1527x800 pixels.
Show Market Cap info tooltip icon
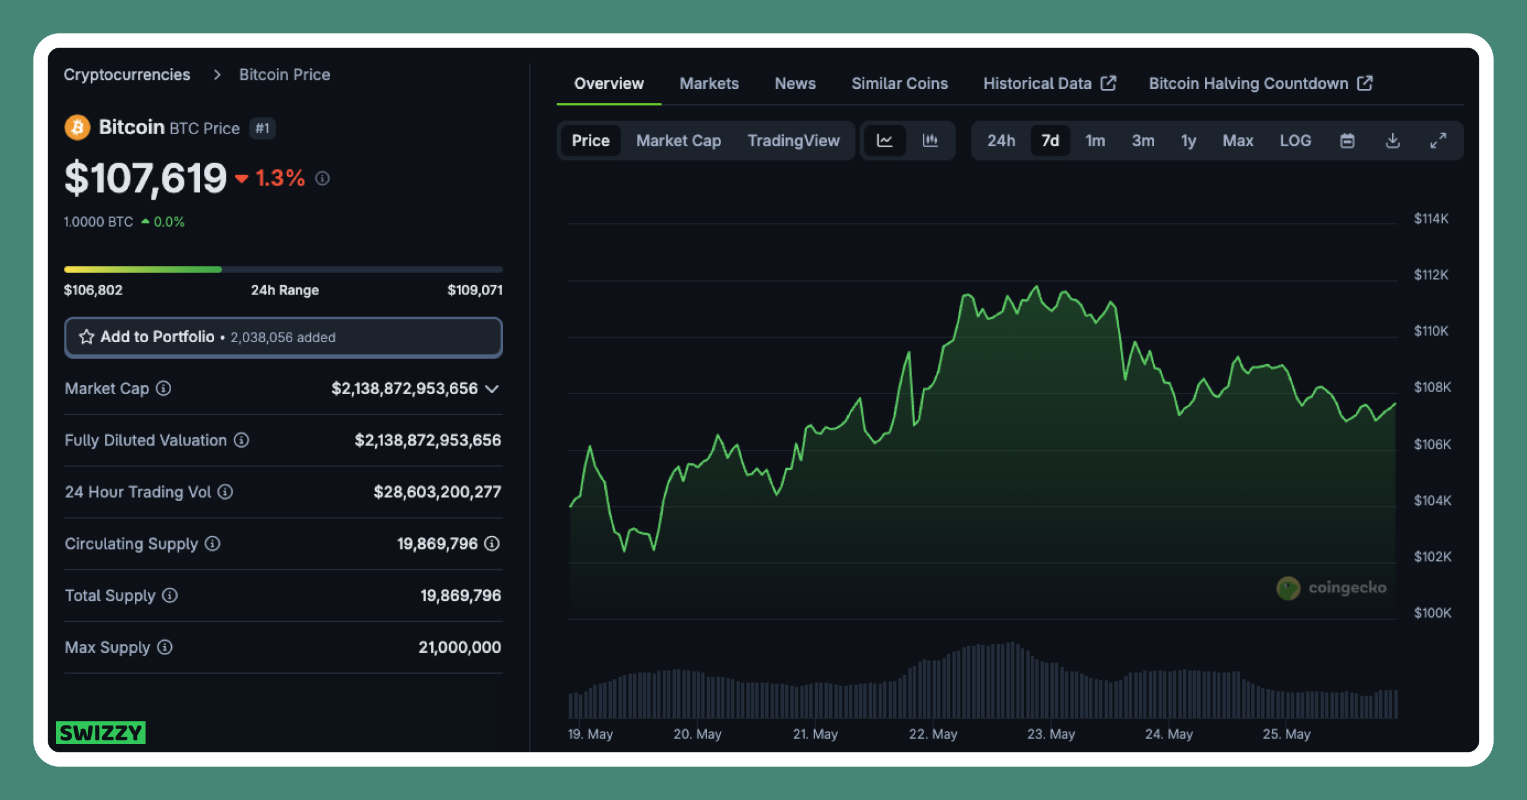[163, 389]
